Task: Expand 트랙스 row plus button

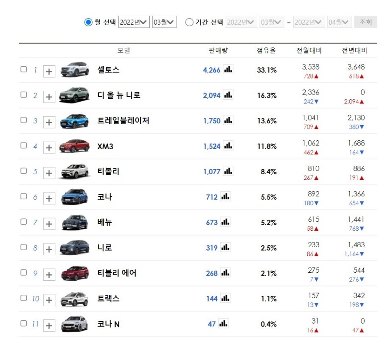Action: click(49, 300)
